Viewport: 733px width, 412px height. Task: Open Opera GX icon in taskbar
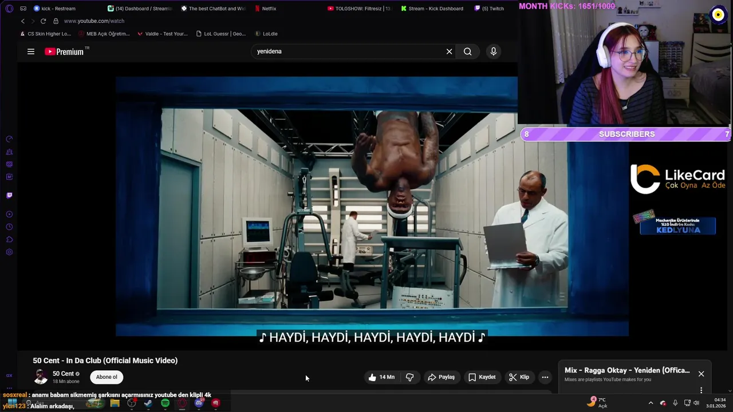[182, 403]
